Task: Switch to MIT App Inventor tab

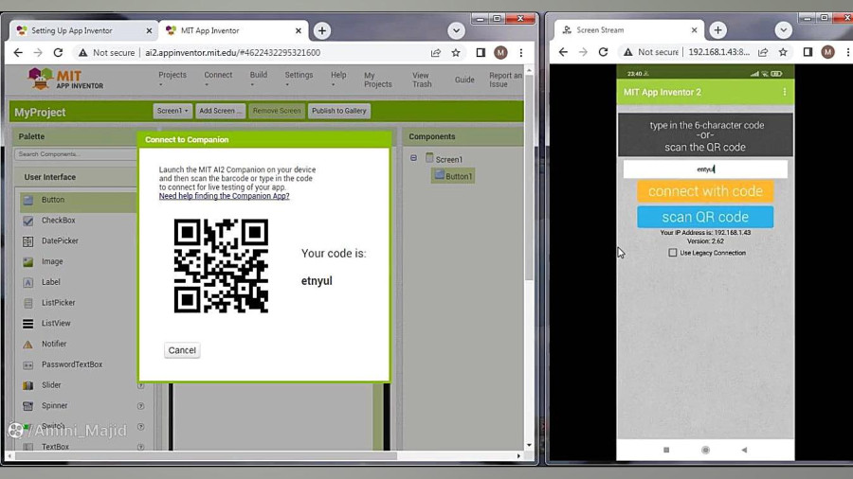Action: click(234, 31)
